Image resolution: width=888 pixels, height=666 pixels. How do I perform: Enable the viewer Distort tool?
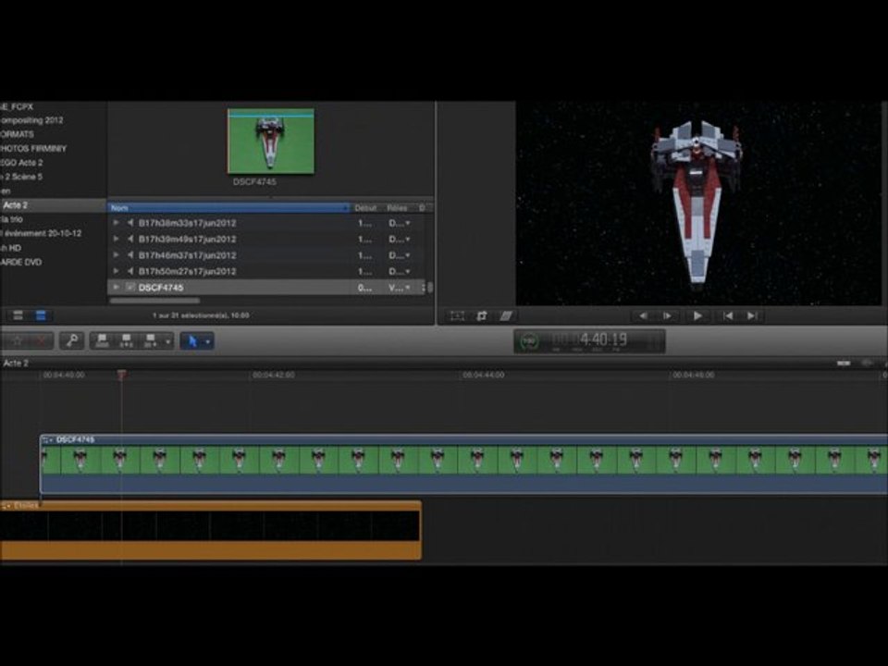click(x=506, y=316)
